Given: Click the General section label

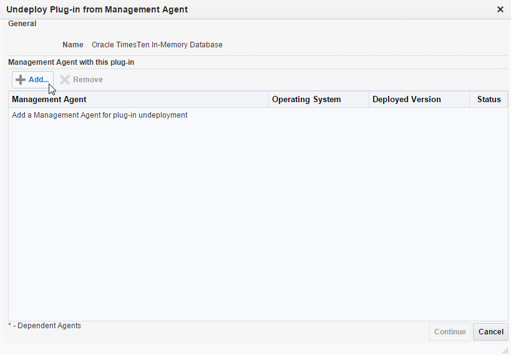Looking at the screenshot, I should [x=22, y=24].
